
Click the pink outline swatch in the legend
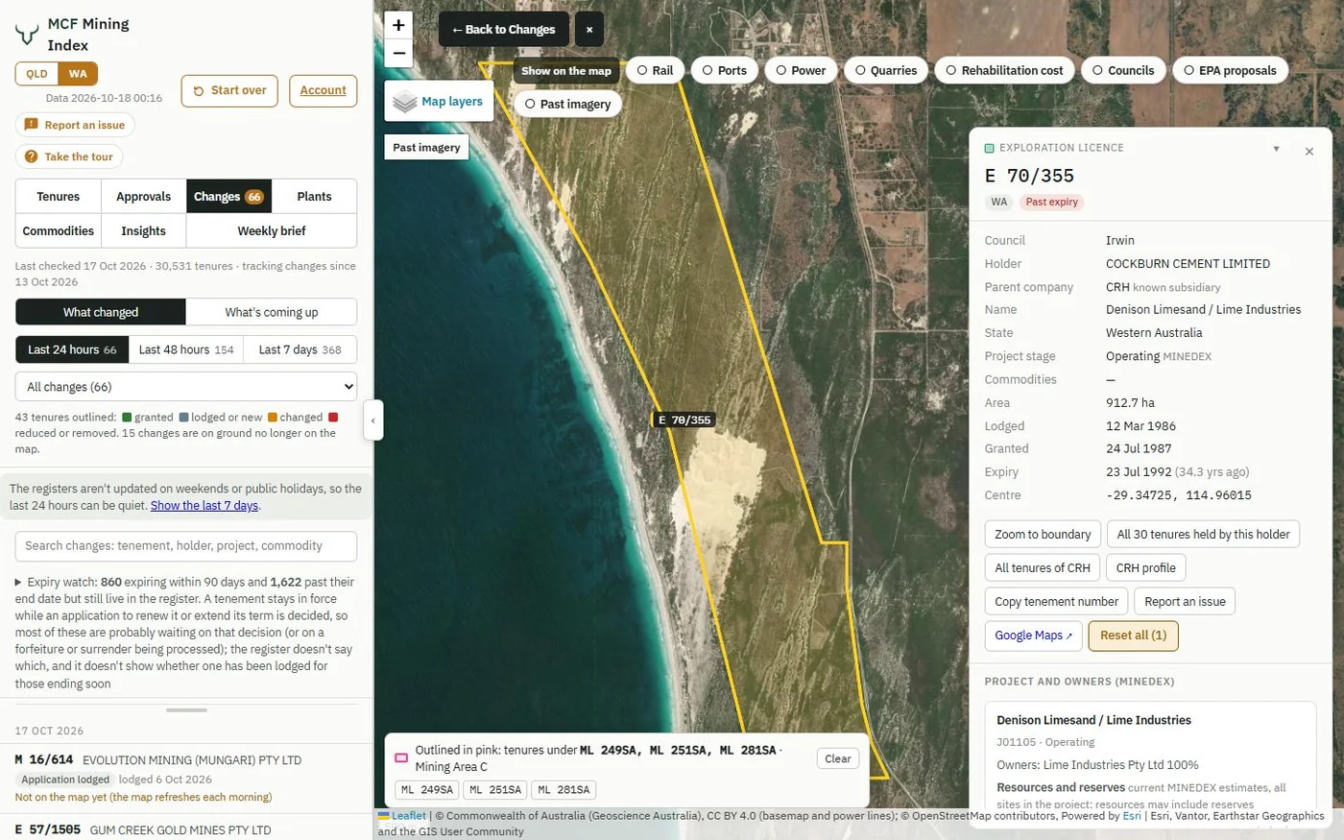click(x=401, y=758)
